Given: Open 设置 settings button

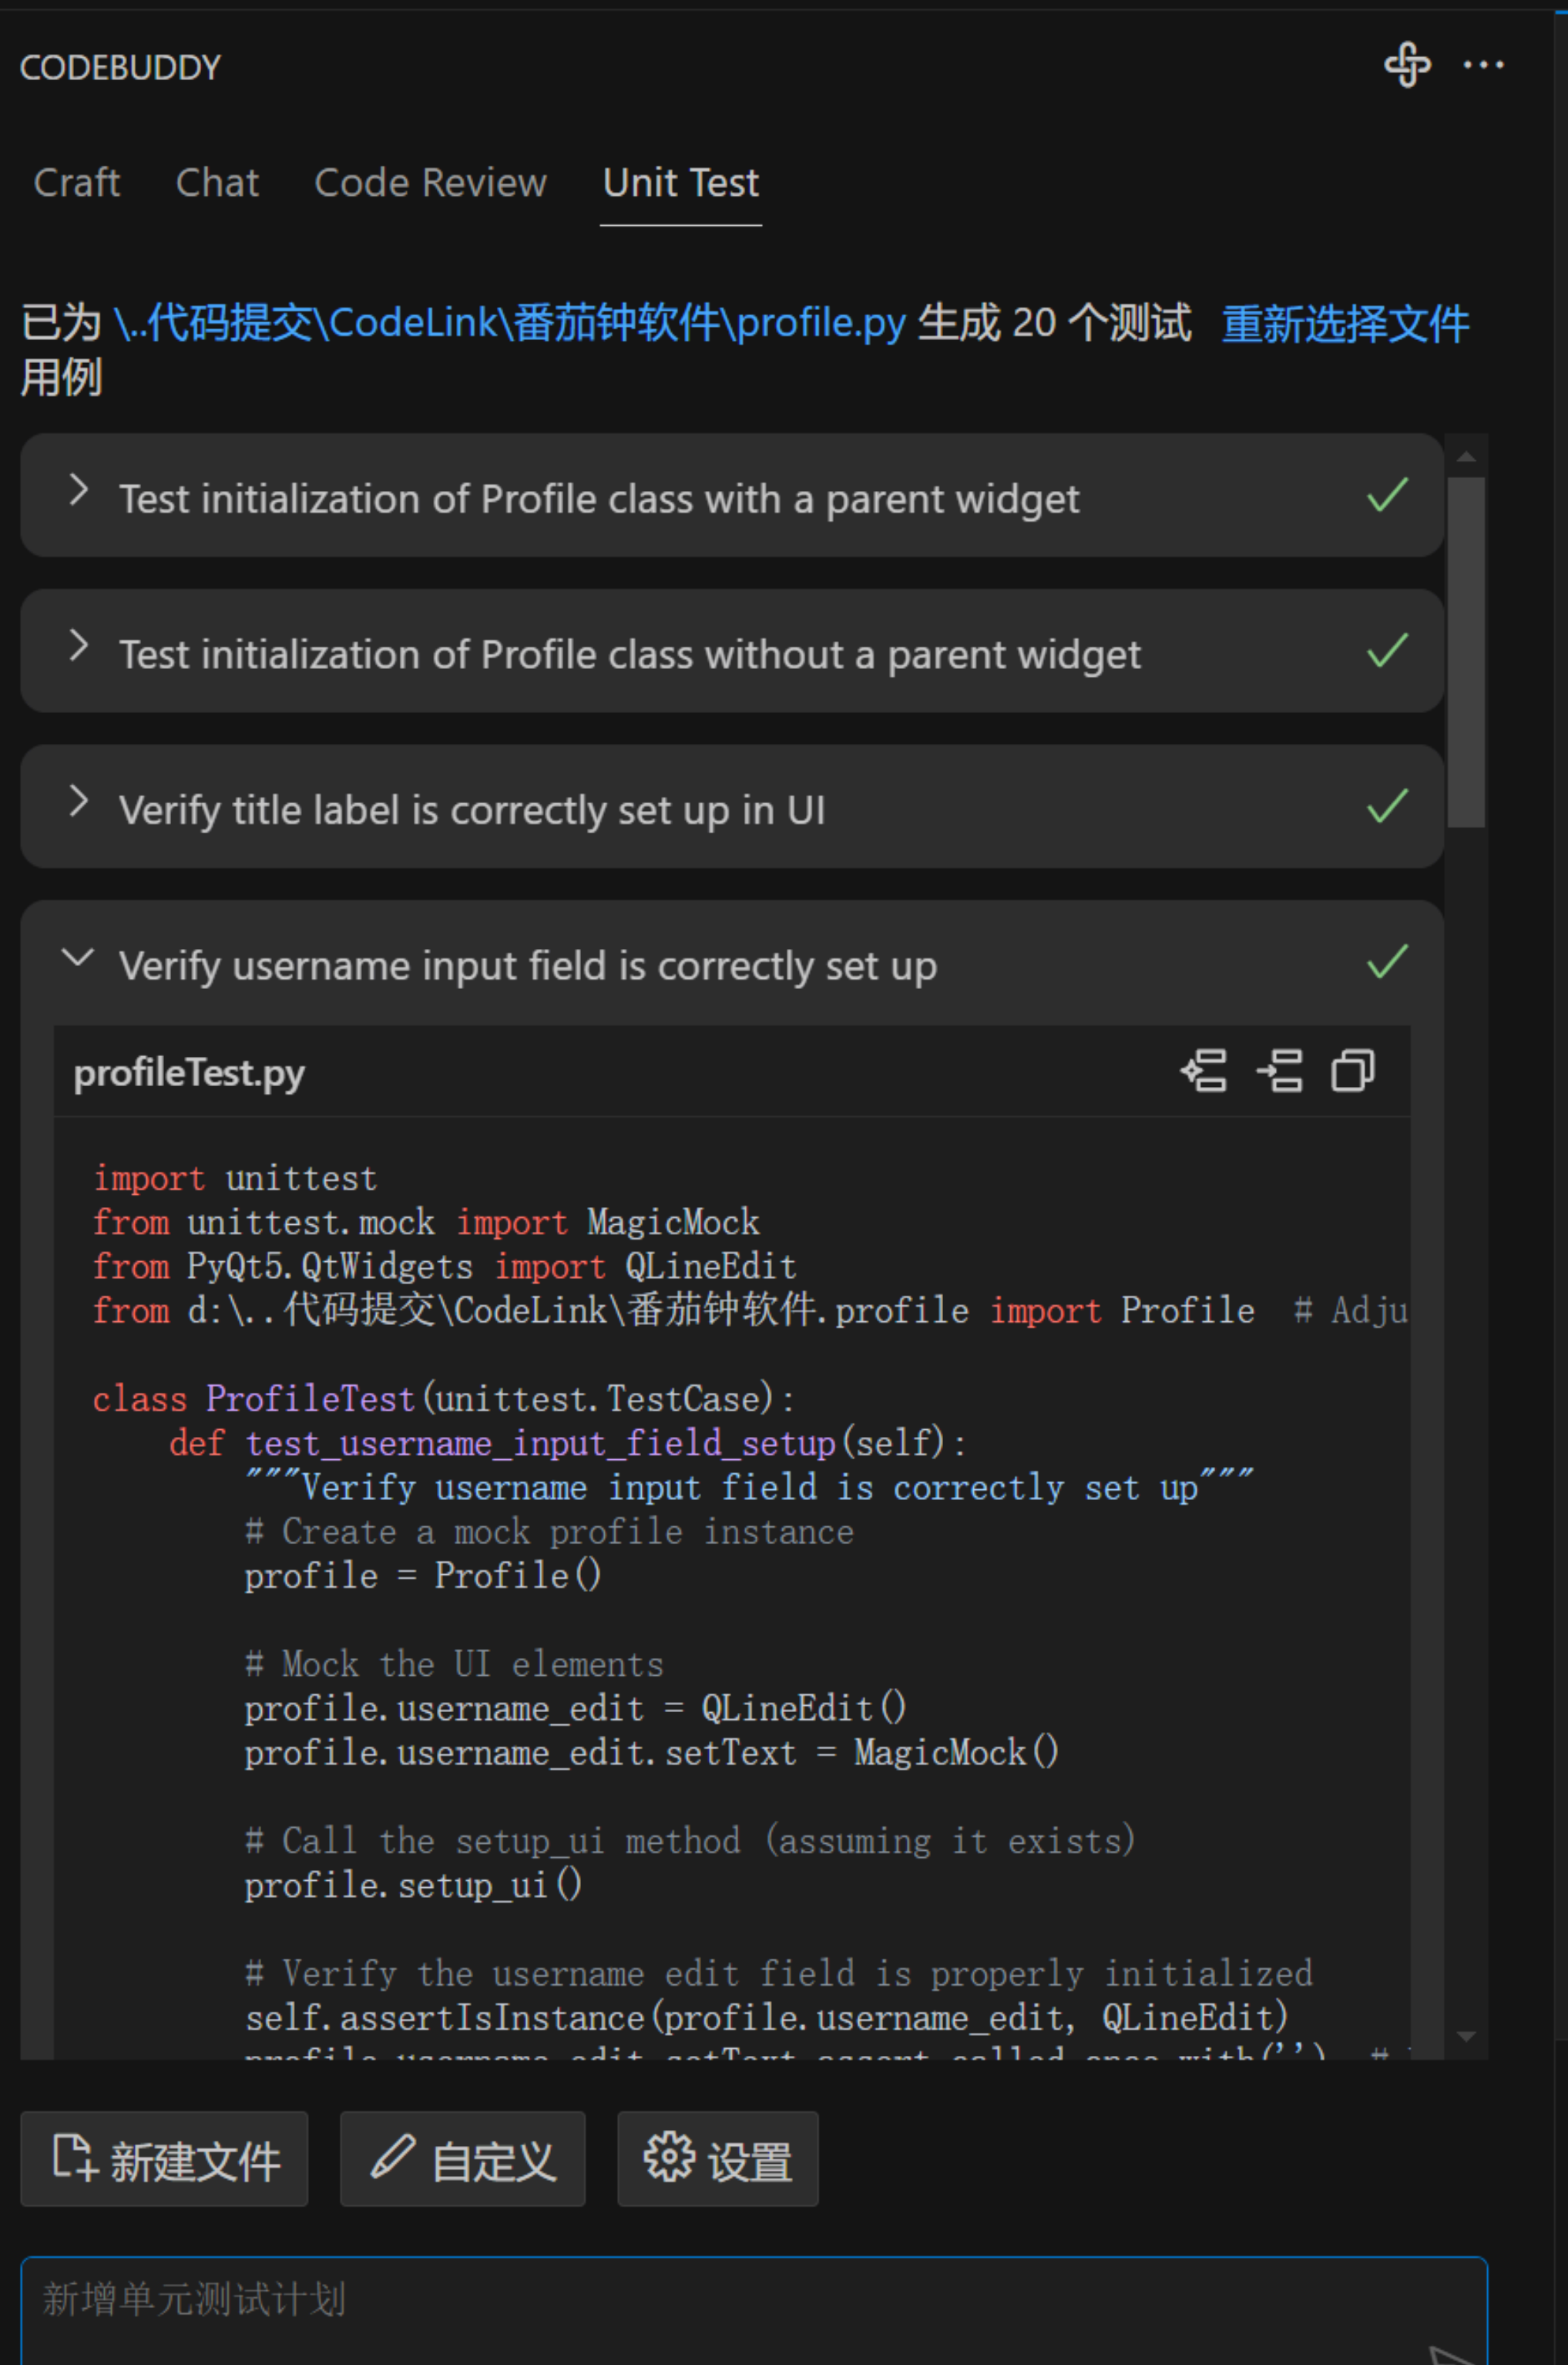Looking at the screenshot, I should click(717, 2159).
